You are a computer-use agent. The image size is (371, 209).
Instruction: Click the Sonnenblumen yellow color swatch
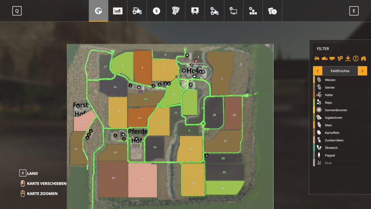(314, 110)
